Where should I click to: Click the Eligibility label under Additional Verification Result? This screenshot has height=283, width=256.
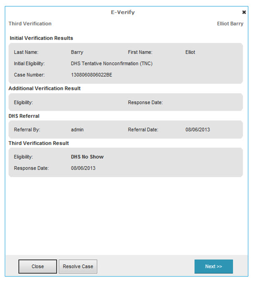(x=23, y=102)
